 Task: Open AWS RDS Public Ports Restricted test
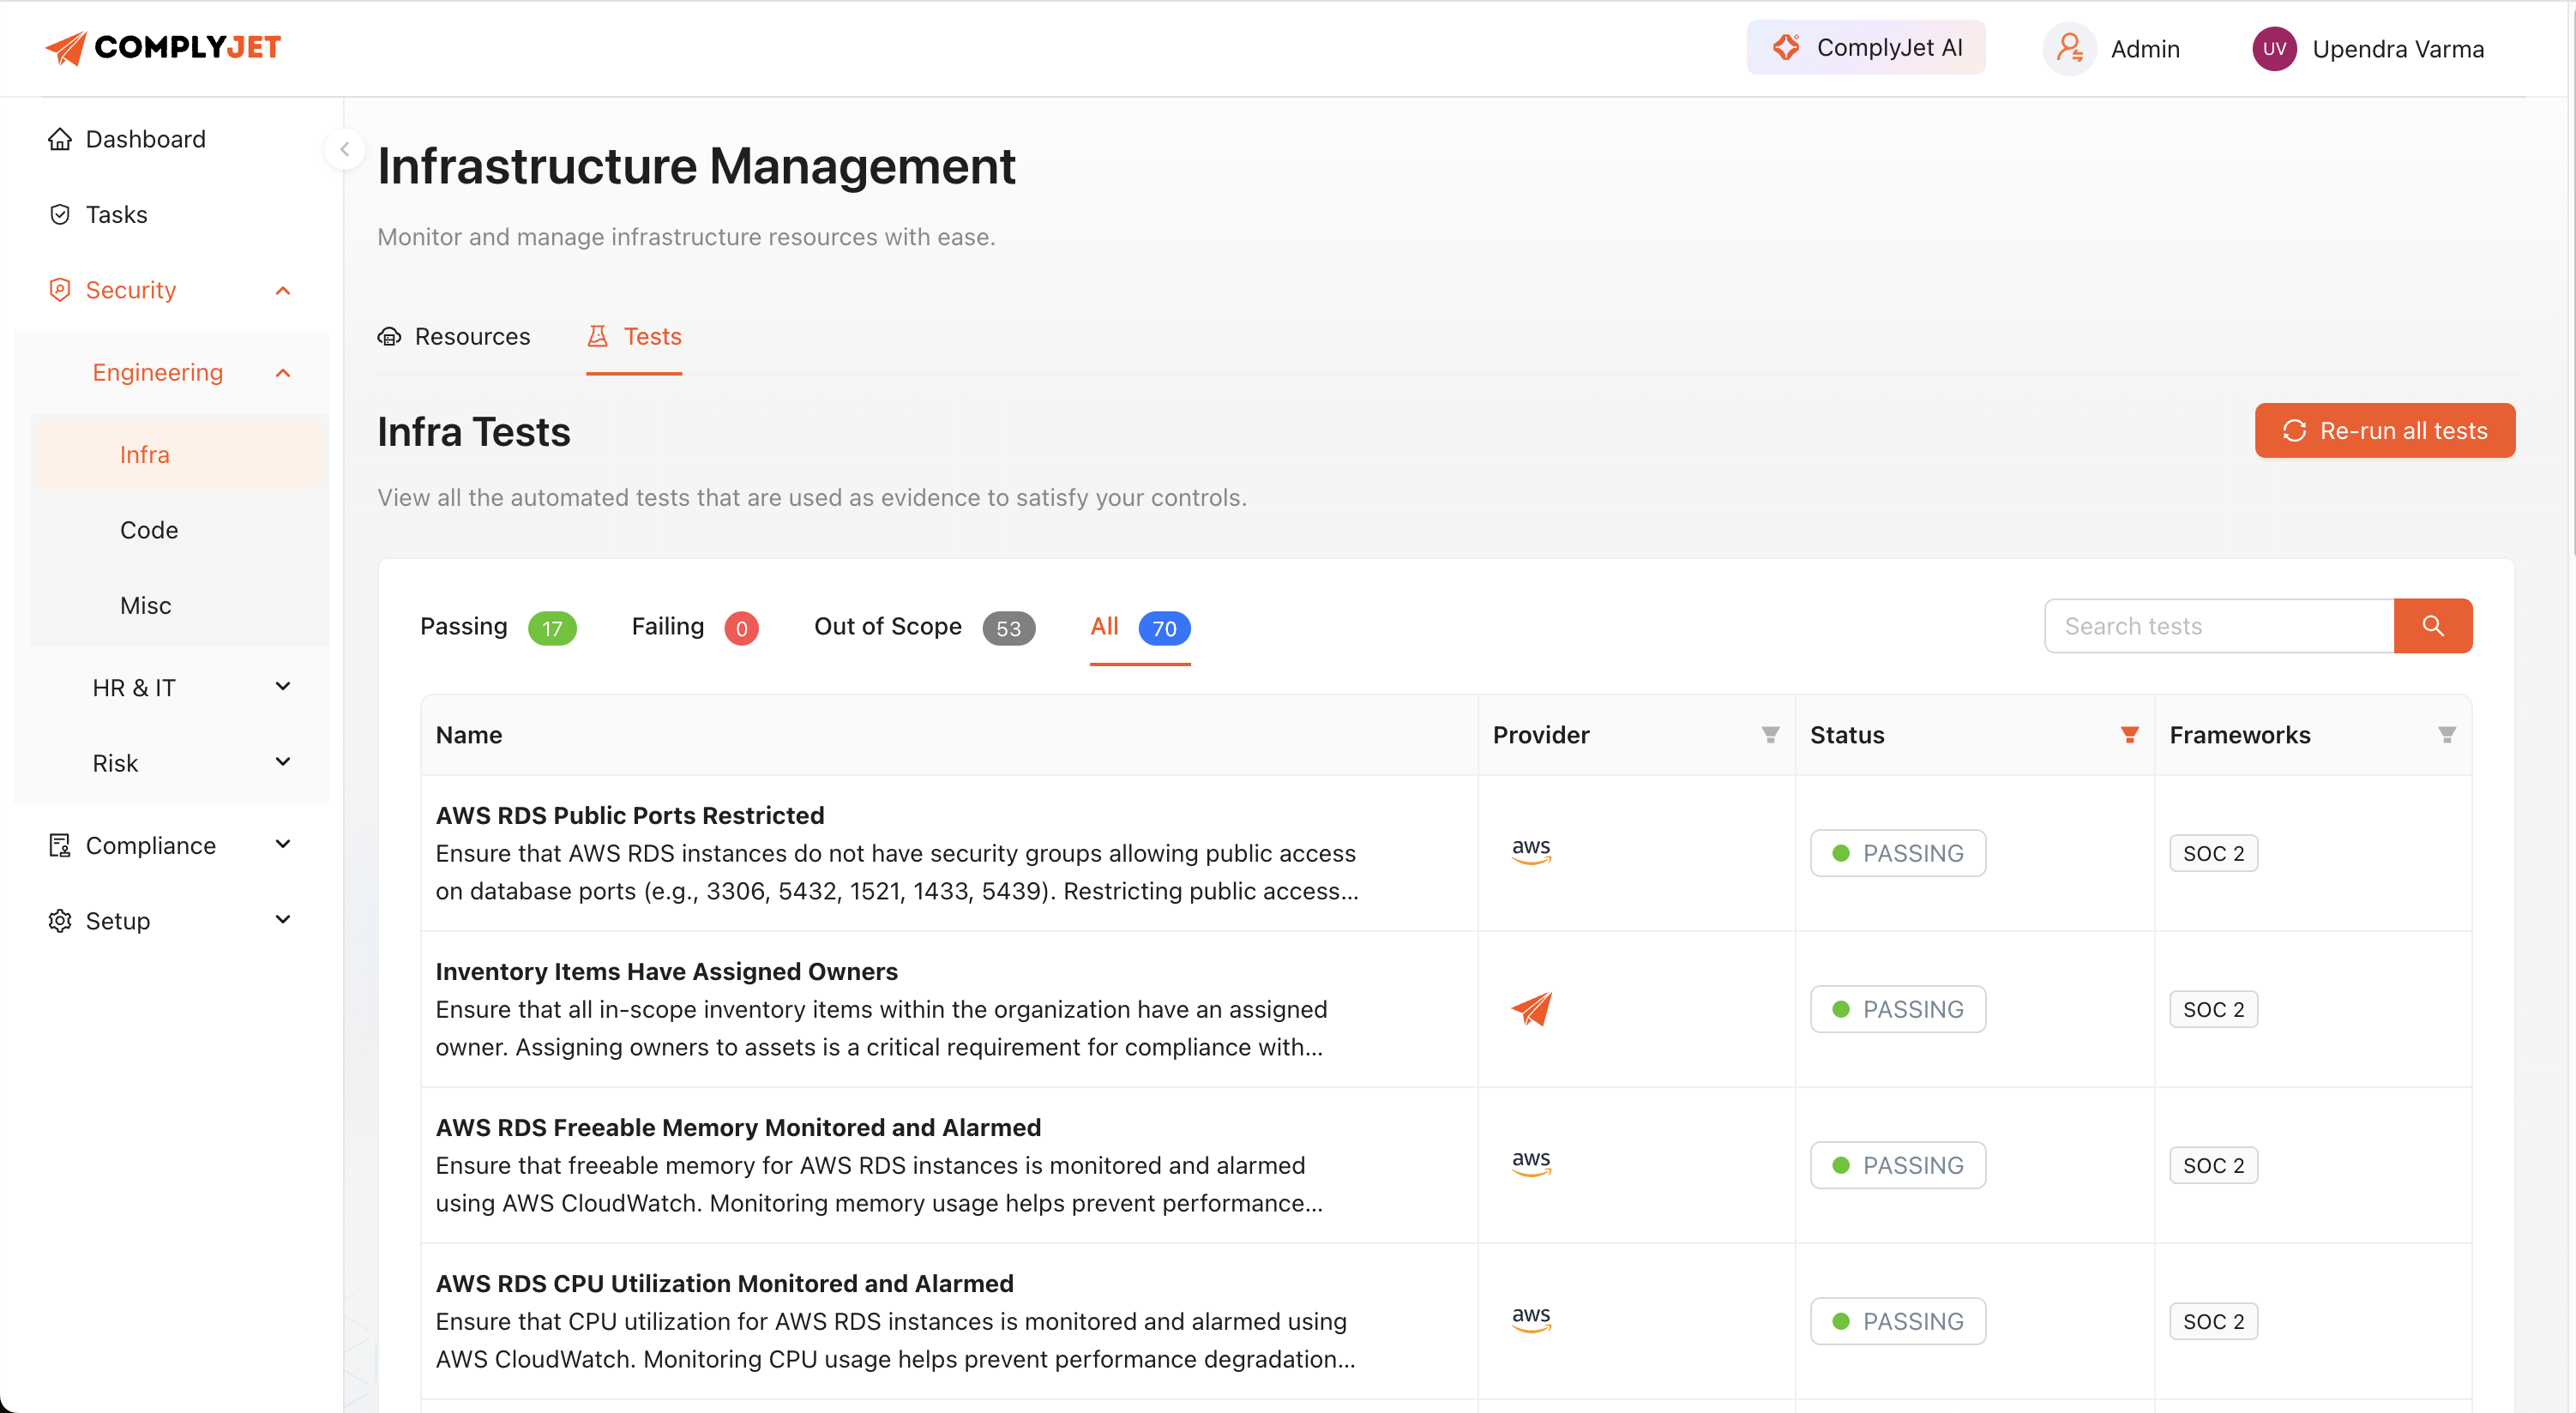pyautogui.click(x=629, y=815)
